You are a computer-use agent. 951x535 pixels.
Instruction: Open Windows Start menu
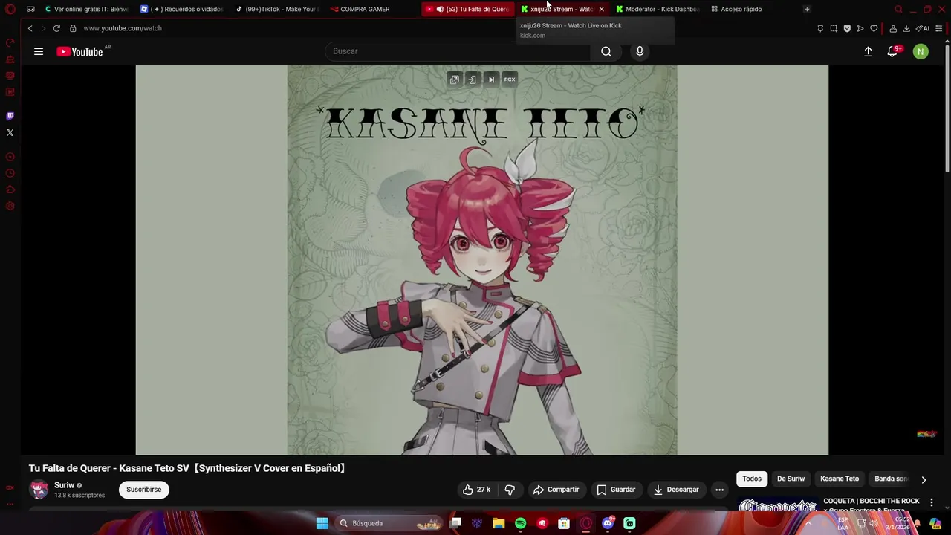[322, 523]
